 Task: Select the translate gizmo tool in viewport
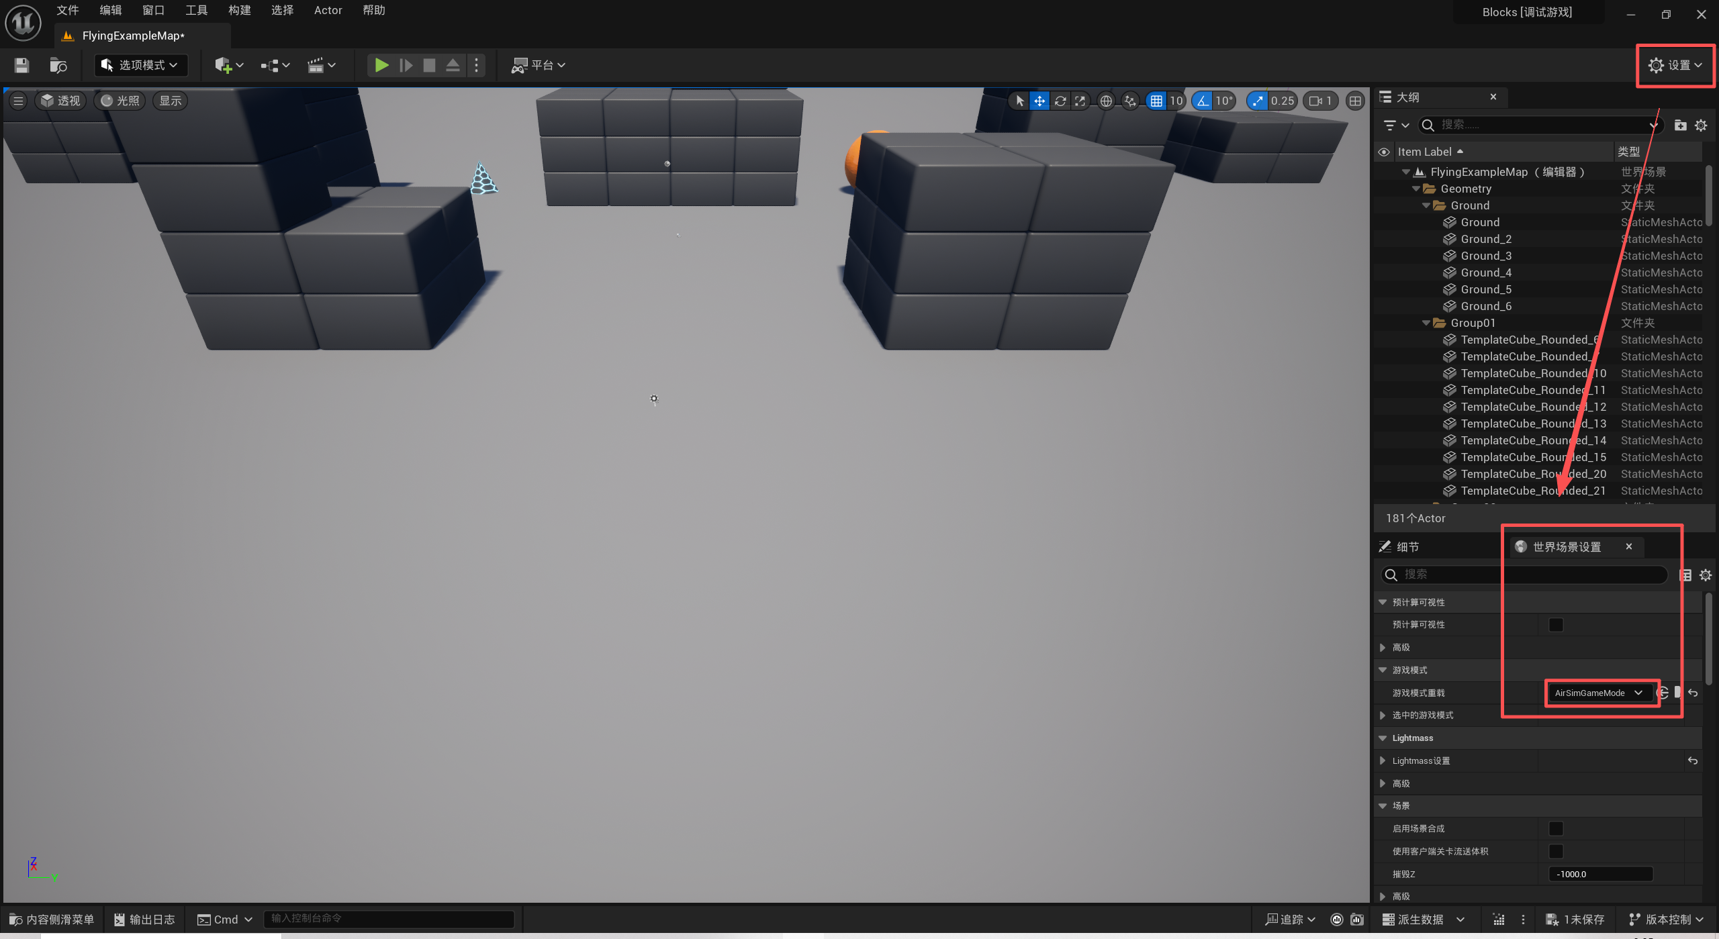click(1039, 101)
